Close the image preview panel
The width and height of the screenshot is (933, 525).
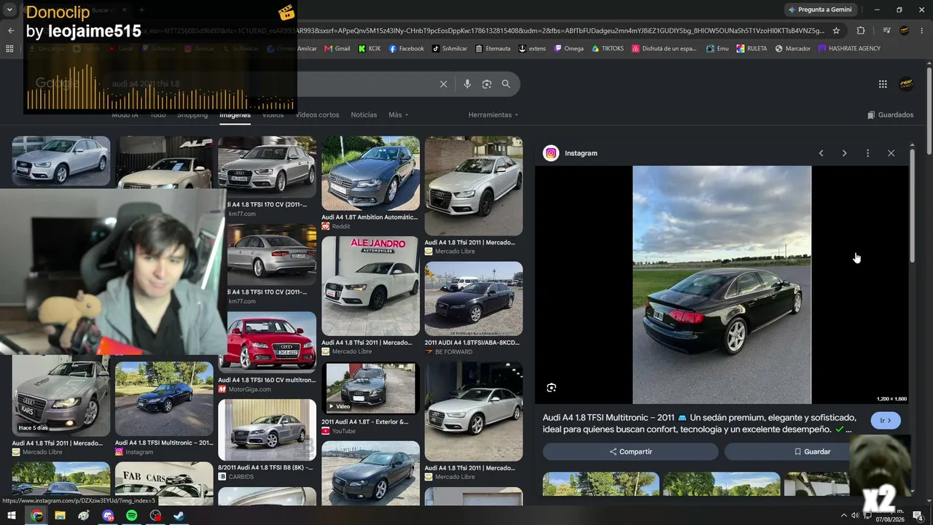pos(891,153)
